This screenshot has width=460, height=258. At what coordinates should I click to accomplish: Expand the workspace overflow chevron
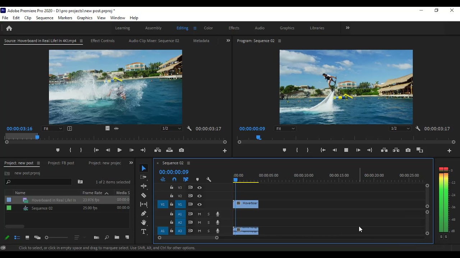[348, 28]
